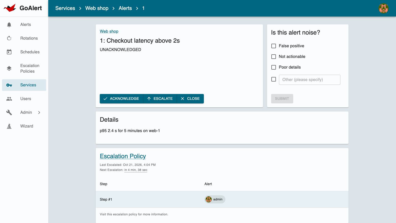The width and height of the screenshot is (396, 223).
Task: Go to Schedules page
Action: coord(24,52)
